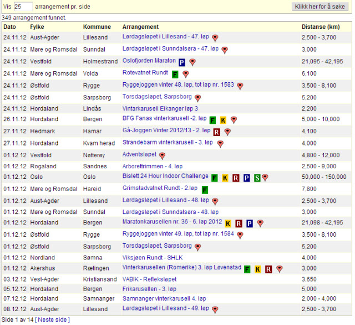Open Viksjøen Rundt - SHLK link

[x=153, y=258]
